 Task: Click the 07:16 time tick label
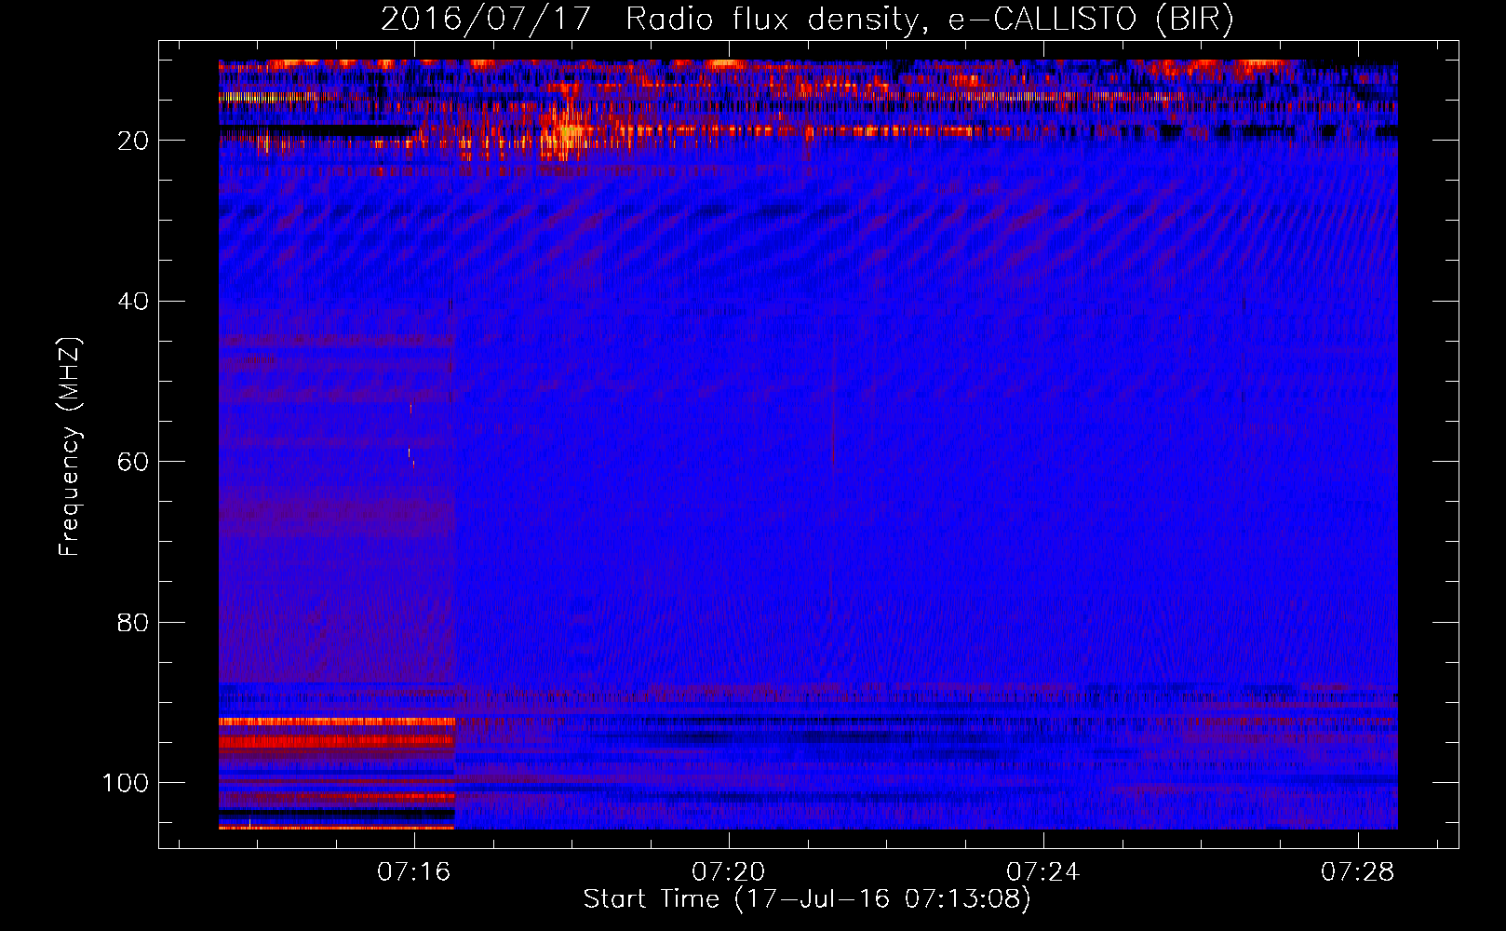click(x=413, y=872)
